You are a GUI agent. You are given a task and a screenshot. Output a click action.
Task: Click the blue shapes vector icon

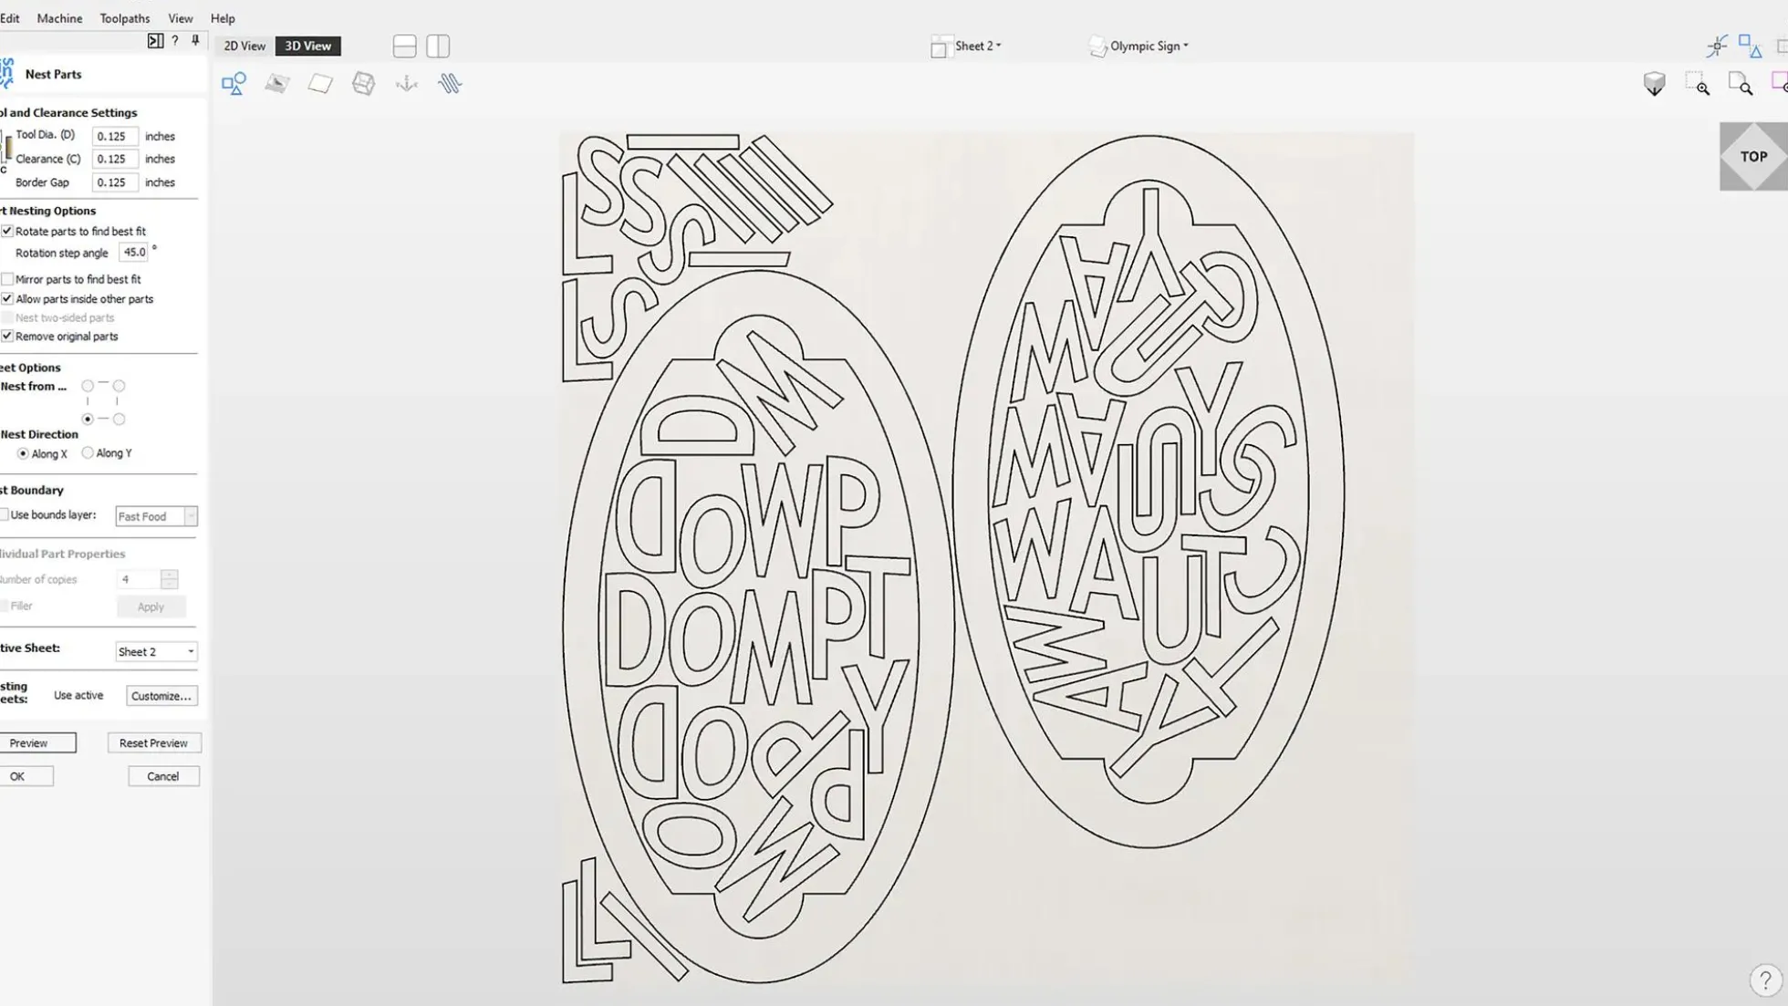coord(234,84)
